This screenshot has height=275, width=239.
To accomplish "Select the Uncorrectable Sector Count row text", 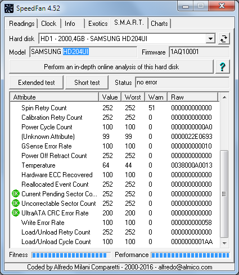I will tap(58, 204).
